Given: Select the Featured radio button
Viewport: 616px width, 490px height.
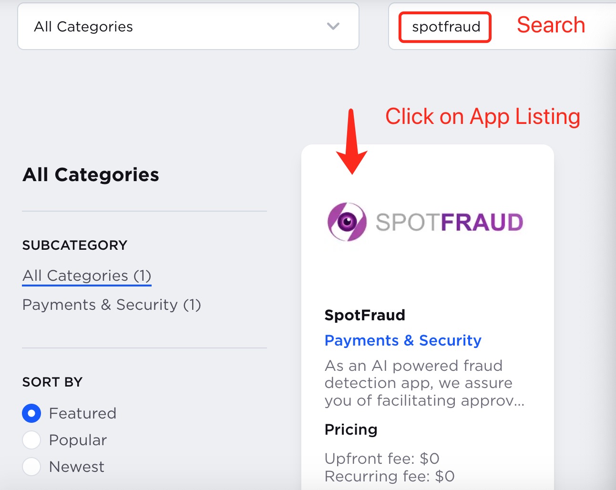Looking at the screenshot, I should (x=31, y=413).
